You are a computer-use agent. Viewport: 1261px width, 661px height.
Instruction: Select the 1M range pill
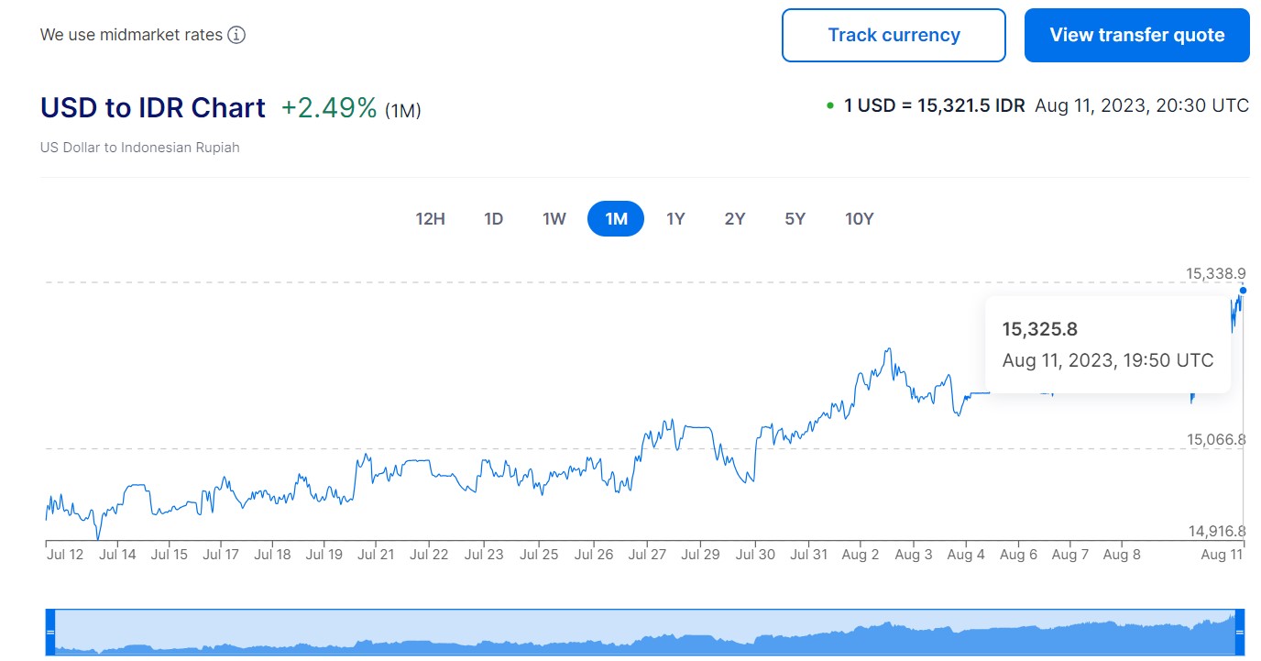tap(616, 219)
